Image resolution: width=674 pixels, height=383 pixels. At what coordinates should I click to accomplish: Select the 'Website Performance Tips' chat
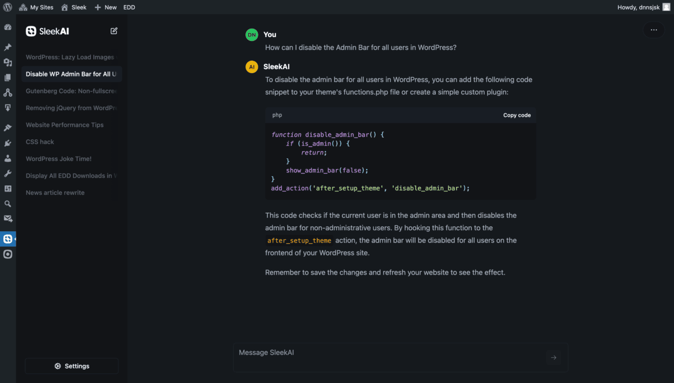click(65, 125)
